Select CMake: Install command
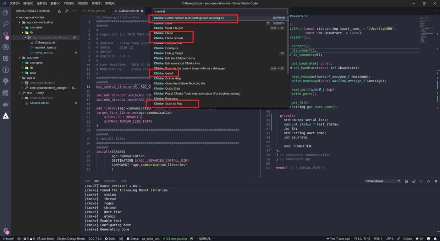 [219, 73]
